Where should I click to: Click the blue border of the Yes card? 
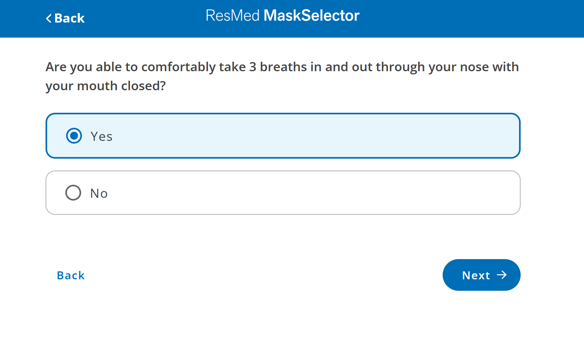(283, 114)
